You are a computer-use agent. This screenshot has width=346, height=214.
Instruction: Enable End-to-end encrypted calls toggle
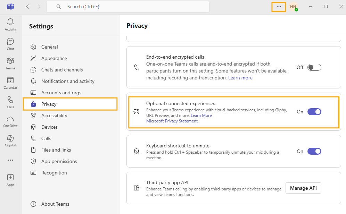coord(314,67)
